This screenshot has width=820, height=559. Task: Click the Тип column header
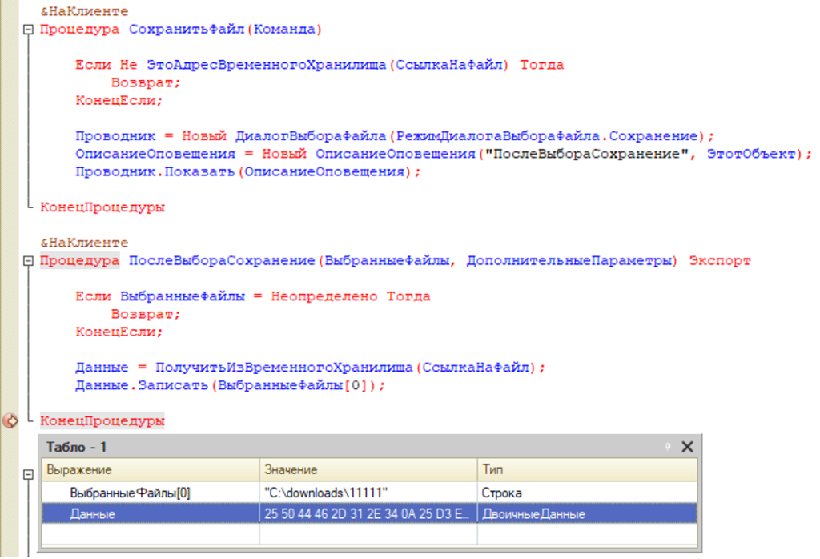click(586, 470)
